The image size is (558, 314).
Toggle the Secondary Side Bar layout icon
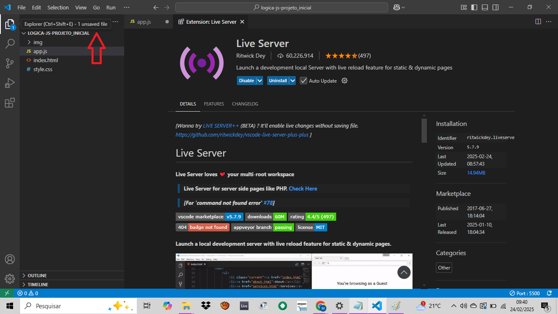[x=496, y=7]
